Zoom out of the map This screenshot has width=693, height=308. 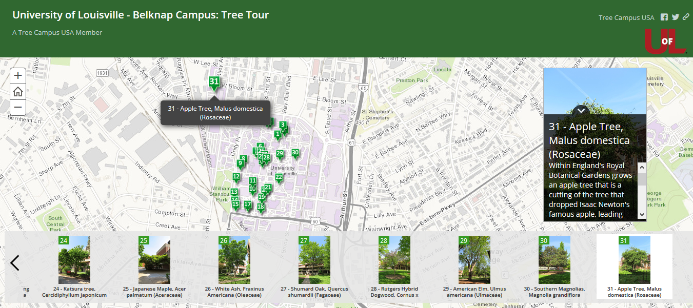click(18, 107)
